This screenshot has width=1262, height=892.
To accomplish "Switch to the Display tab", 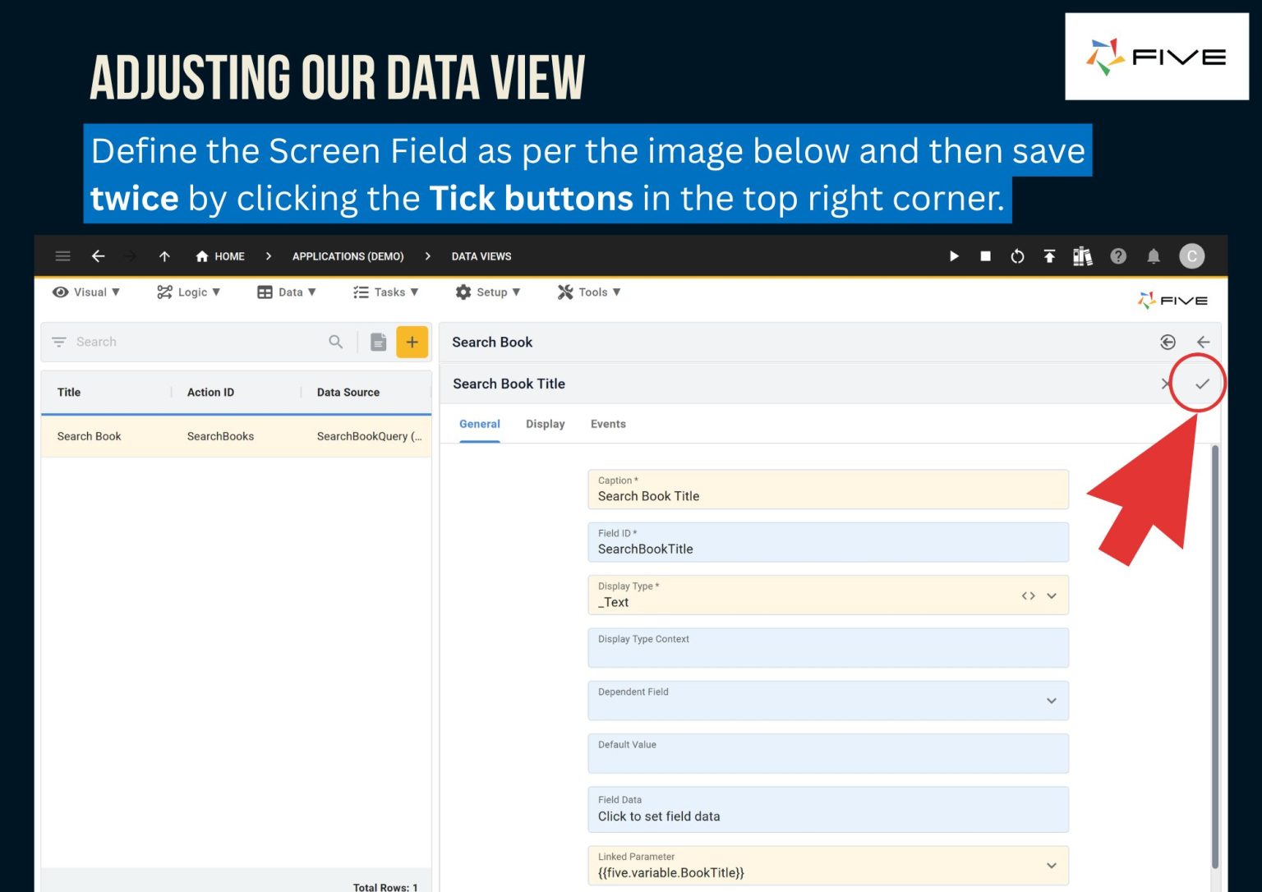I will (x=545, y=424).
